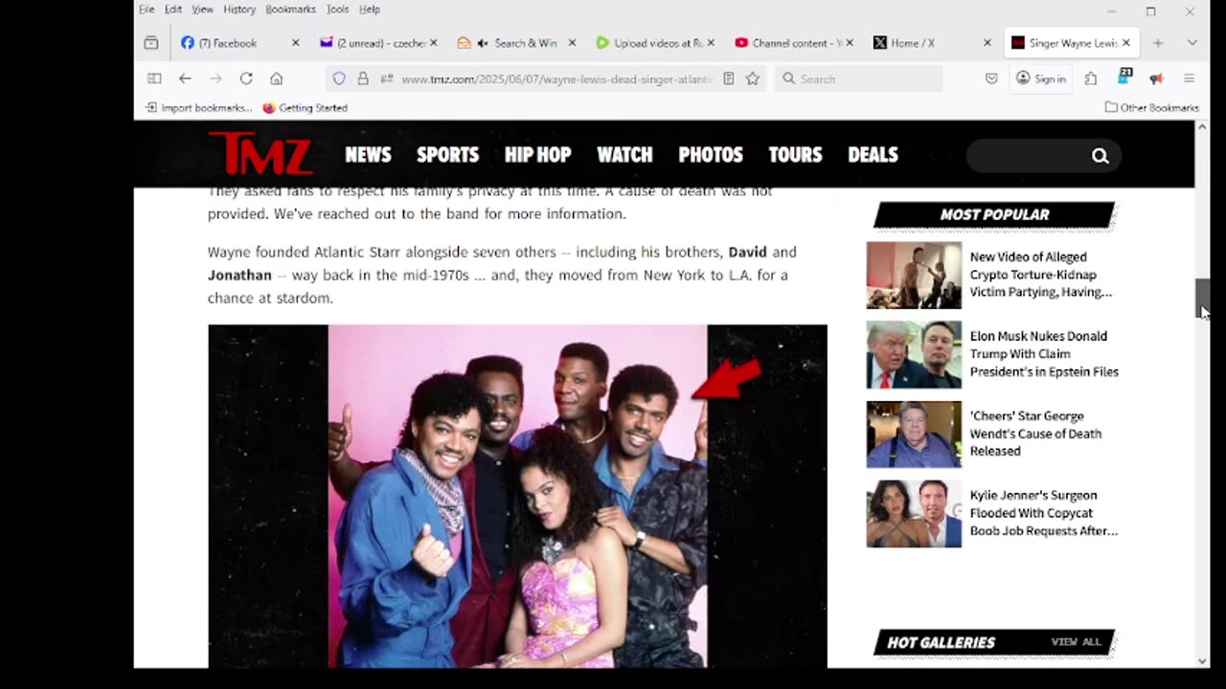Bookmark this page with star
This screenshot has width=1226, height=689.
click(x=753, y=78)
